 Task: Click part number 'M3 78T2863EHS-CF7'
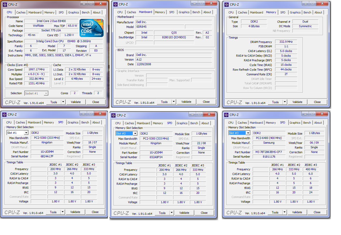269,152
